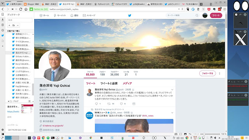
Task: View the フォロワー 36,090 followers list
Action: tap(115, 73)
